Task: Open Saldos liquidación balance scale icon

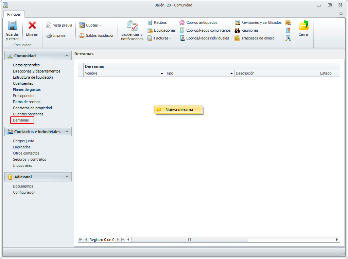Action: [82, 35]
